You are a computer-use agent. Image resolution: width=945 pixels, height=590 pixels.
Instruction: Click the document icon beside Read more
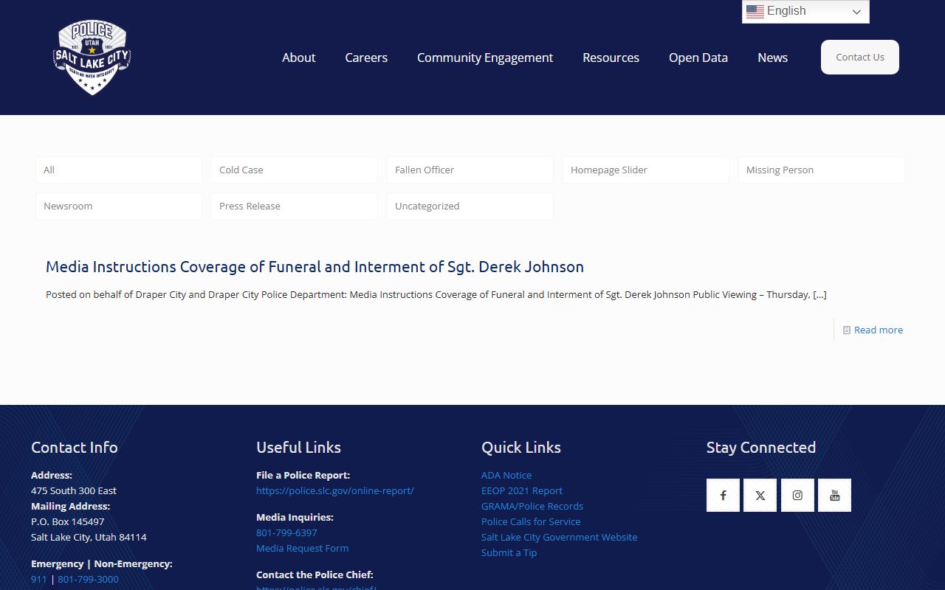pyautogui.click(x=847, y=330)
